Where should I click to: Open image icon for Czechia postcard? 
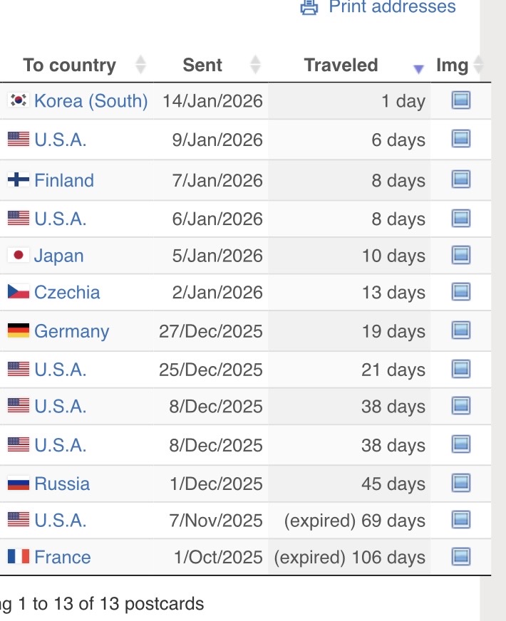[x=461, y=292]
